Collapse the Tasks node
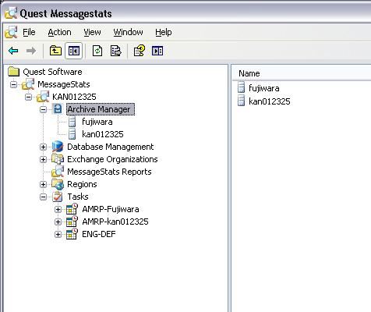The width and height of the screenshot is (371, 312). click(x=43, y=197)
